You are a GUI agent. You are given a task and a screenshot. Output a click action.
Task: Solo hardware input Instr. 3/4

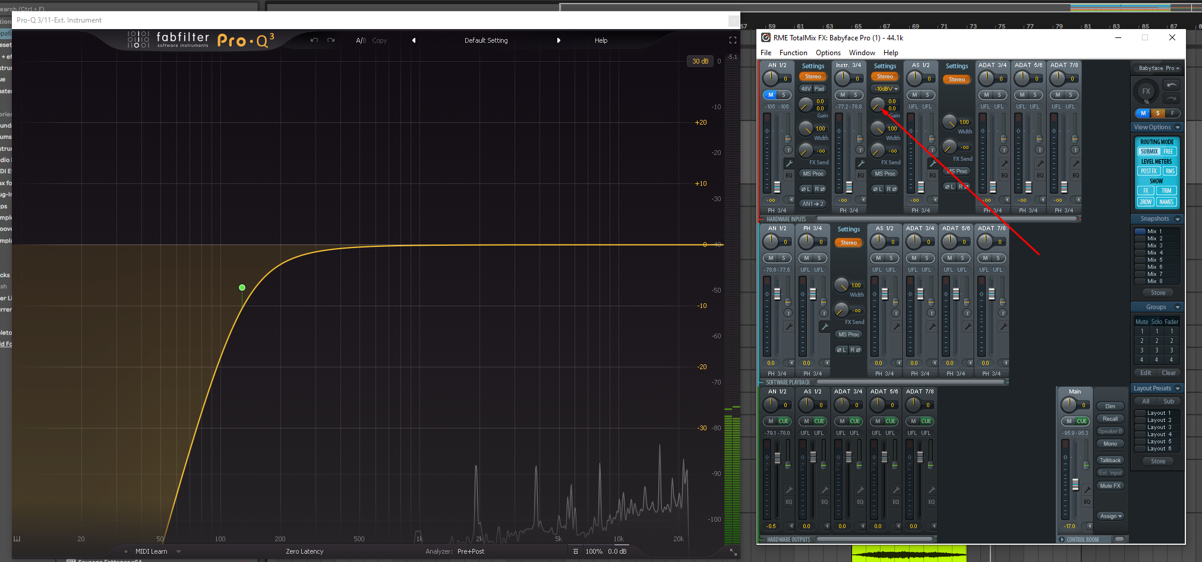(x=856, y=95)
